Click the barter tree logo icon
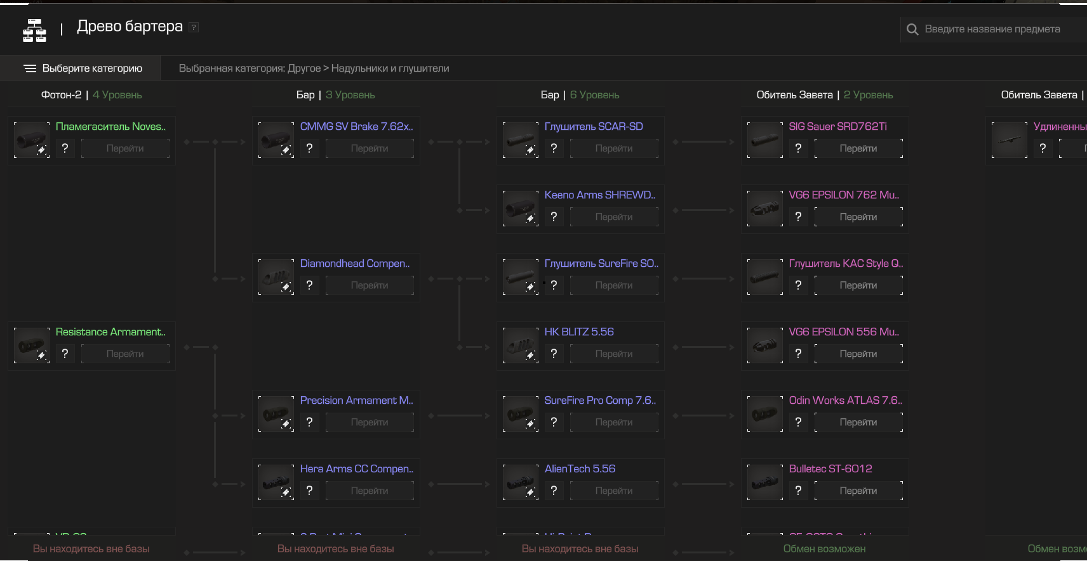This screenshot has width=1087, height=561. (34, 30)
